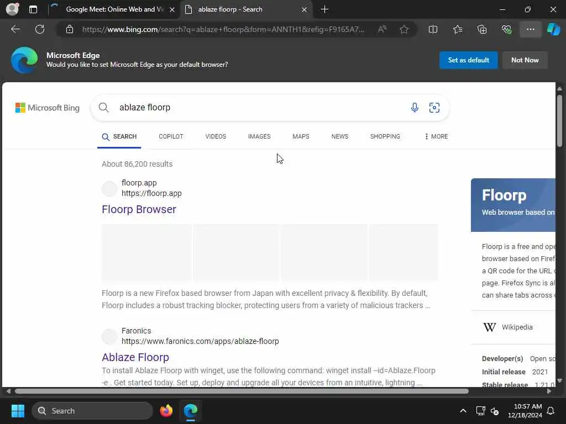Image resolution: width=566 pixels, height=424 pixels.
Task: Open visual search camera icon
Action: [434, 108]
